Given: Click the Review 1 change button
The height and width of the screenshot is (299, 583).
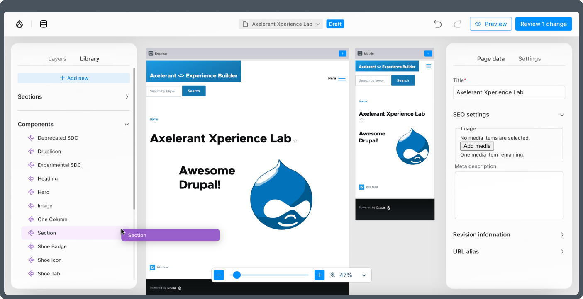Looking at the screenshot, I should [544, 24].
